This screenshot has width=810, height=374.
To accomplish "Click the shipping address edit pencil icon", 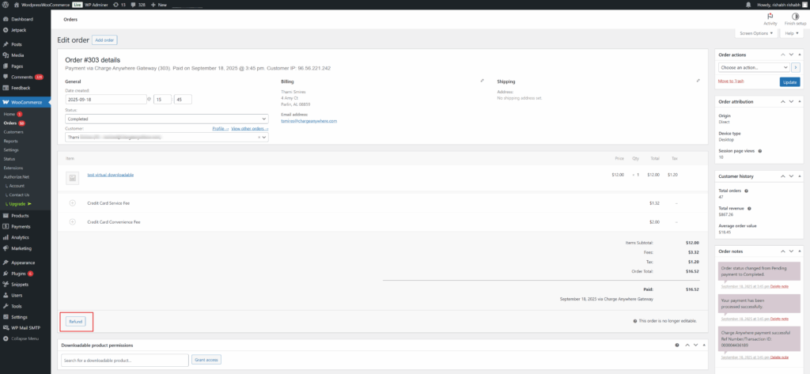I will click(x=698, y=81).
